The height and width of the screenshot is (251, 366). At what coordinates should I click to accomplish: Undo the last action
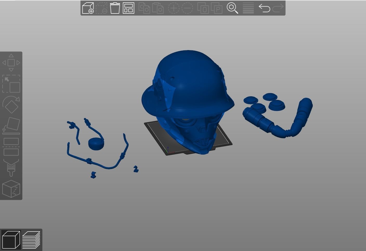pos(264,8)
